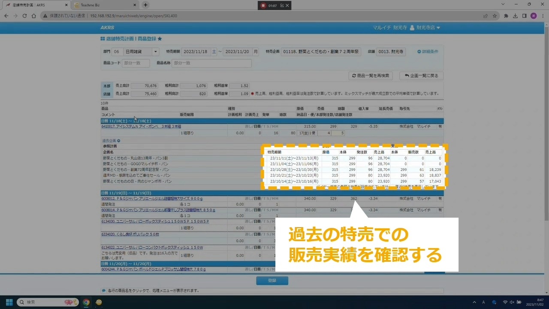Open the 部門 日用雑貨 dropdown
The width and height of the screenshot is (549, 309).
click(x=155, y=51)
